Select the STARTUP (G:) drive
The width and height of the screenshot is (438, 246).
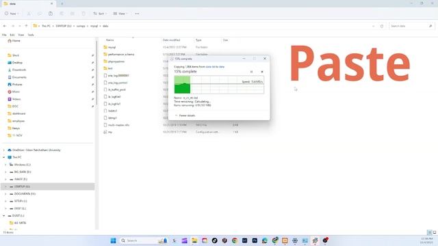[47, 187]
